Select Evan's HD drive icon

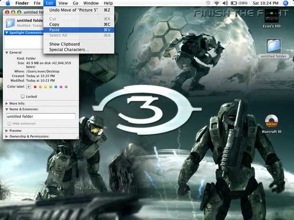pyautogui.click(x=271, y=16)
